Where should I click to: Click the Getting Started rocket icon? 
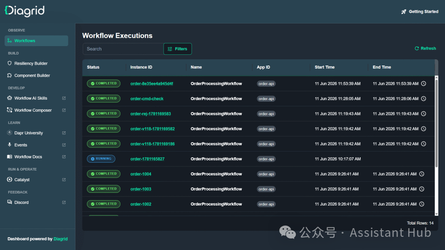(403, 12)
